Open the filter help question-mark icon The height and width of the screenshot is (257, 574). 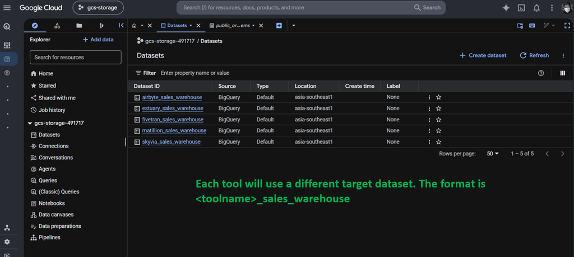pyautogui.click(x=541, y=73)
